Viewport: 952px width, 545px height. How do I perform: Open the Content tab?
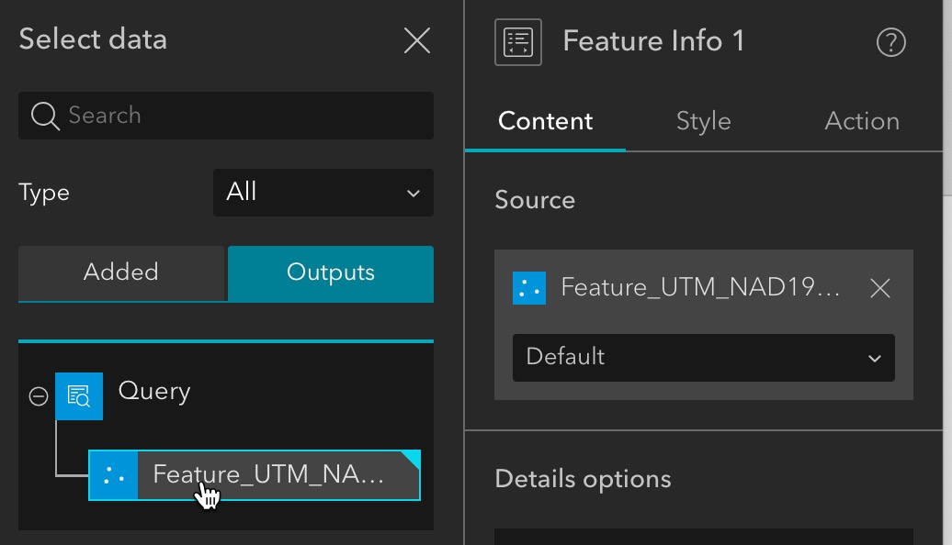point(545,121)
